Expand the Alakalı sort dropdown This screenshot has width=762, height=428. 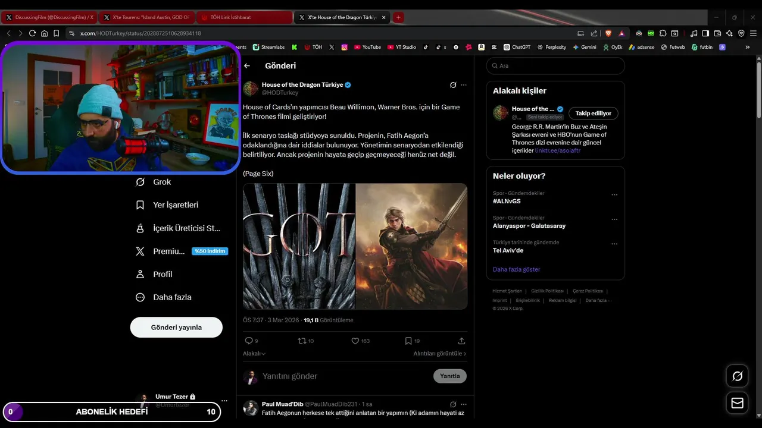click(x=254, y=354)
